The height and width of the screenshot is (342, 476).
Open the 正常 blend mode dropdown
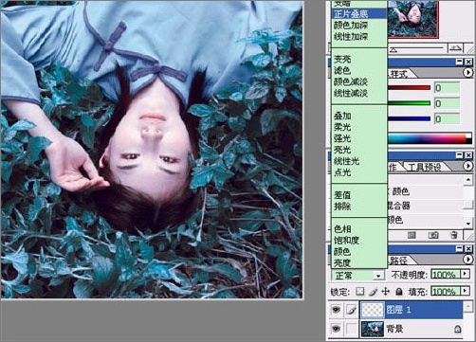tap(378, 276)
